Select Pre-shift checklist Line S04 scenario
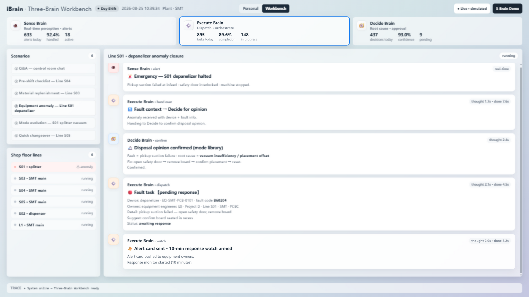Viewport: 529px width, 297px height. click(x=53, y=81)
